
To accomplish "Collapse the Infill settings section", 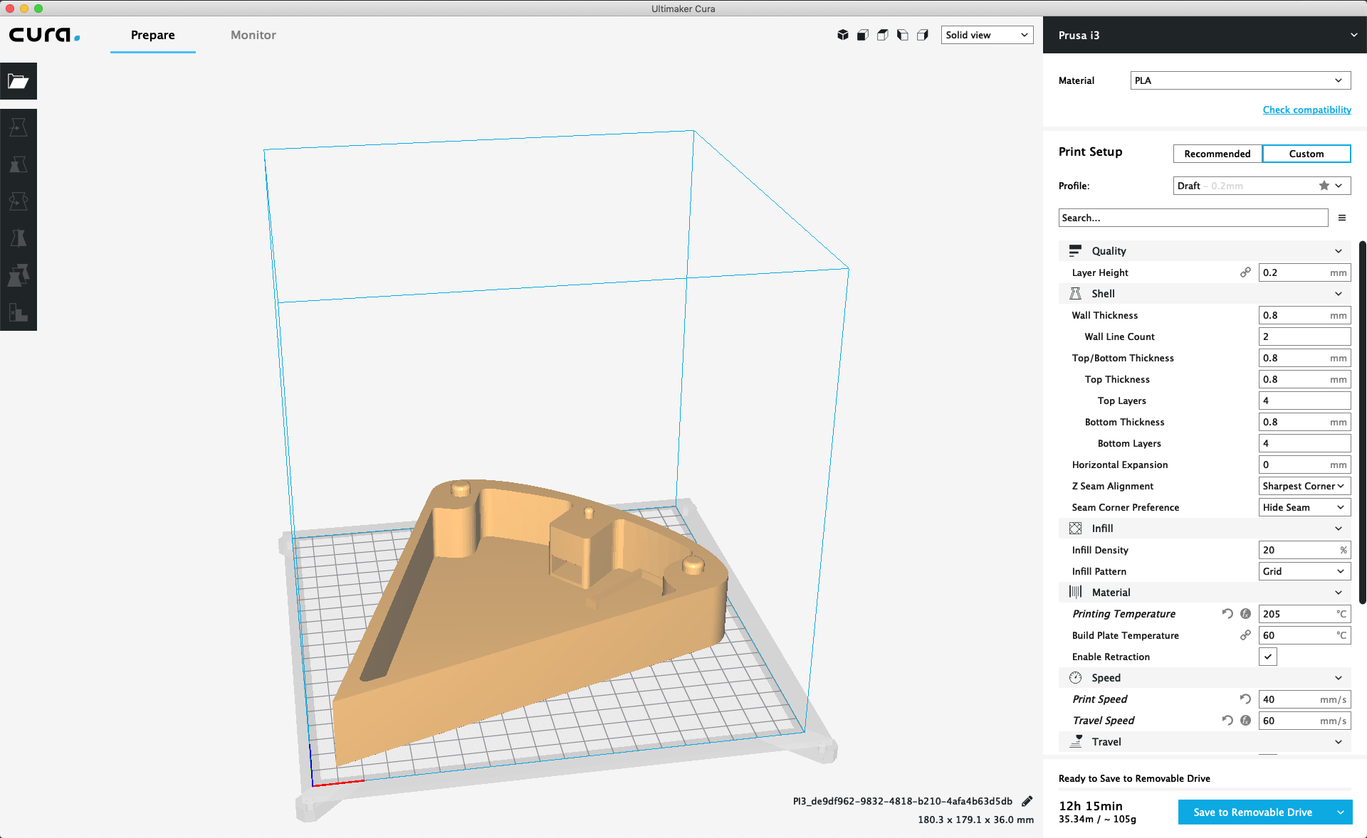I will (1205, 529).
